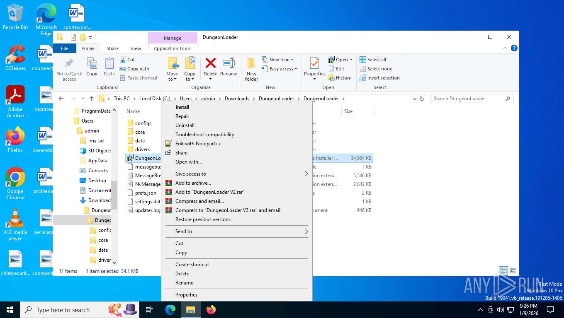Switch to the large icons view button
The width and height of the screenshot is (564, 318).
pyautogui.click(x=513, y=271)
